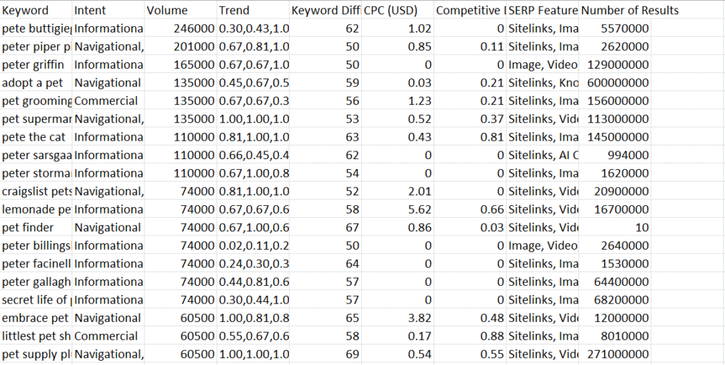The width and height of the screenshot is (725, 365).
Task: Select the Trend header cell
Action: (253, 11)
